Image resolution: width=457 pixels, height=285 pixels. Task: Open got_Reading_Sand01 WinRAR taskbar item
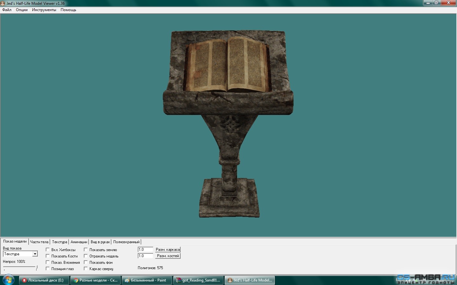[x=198, y=280]
